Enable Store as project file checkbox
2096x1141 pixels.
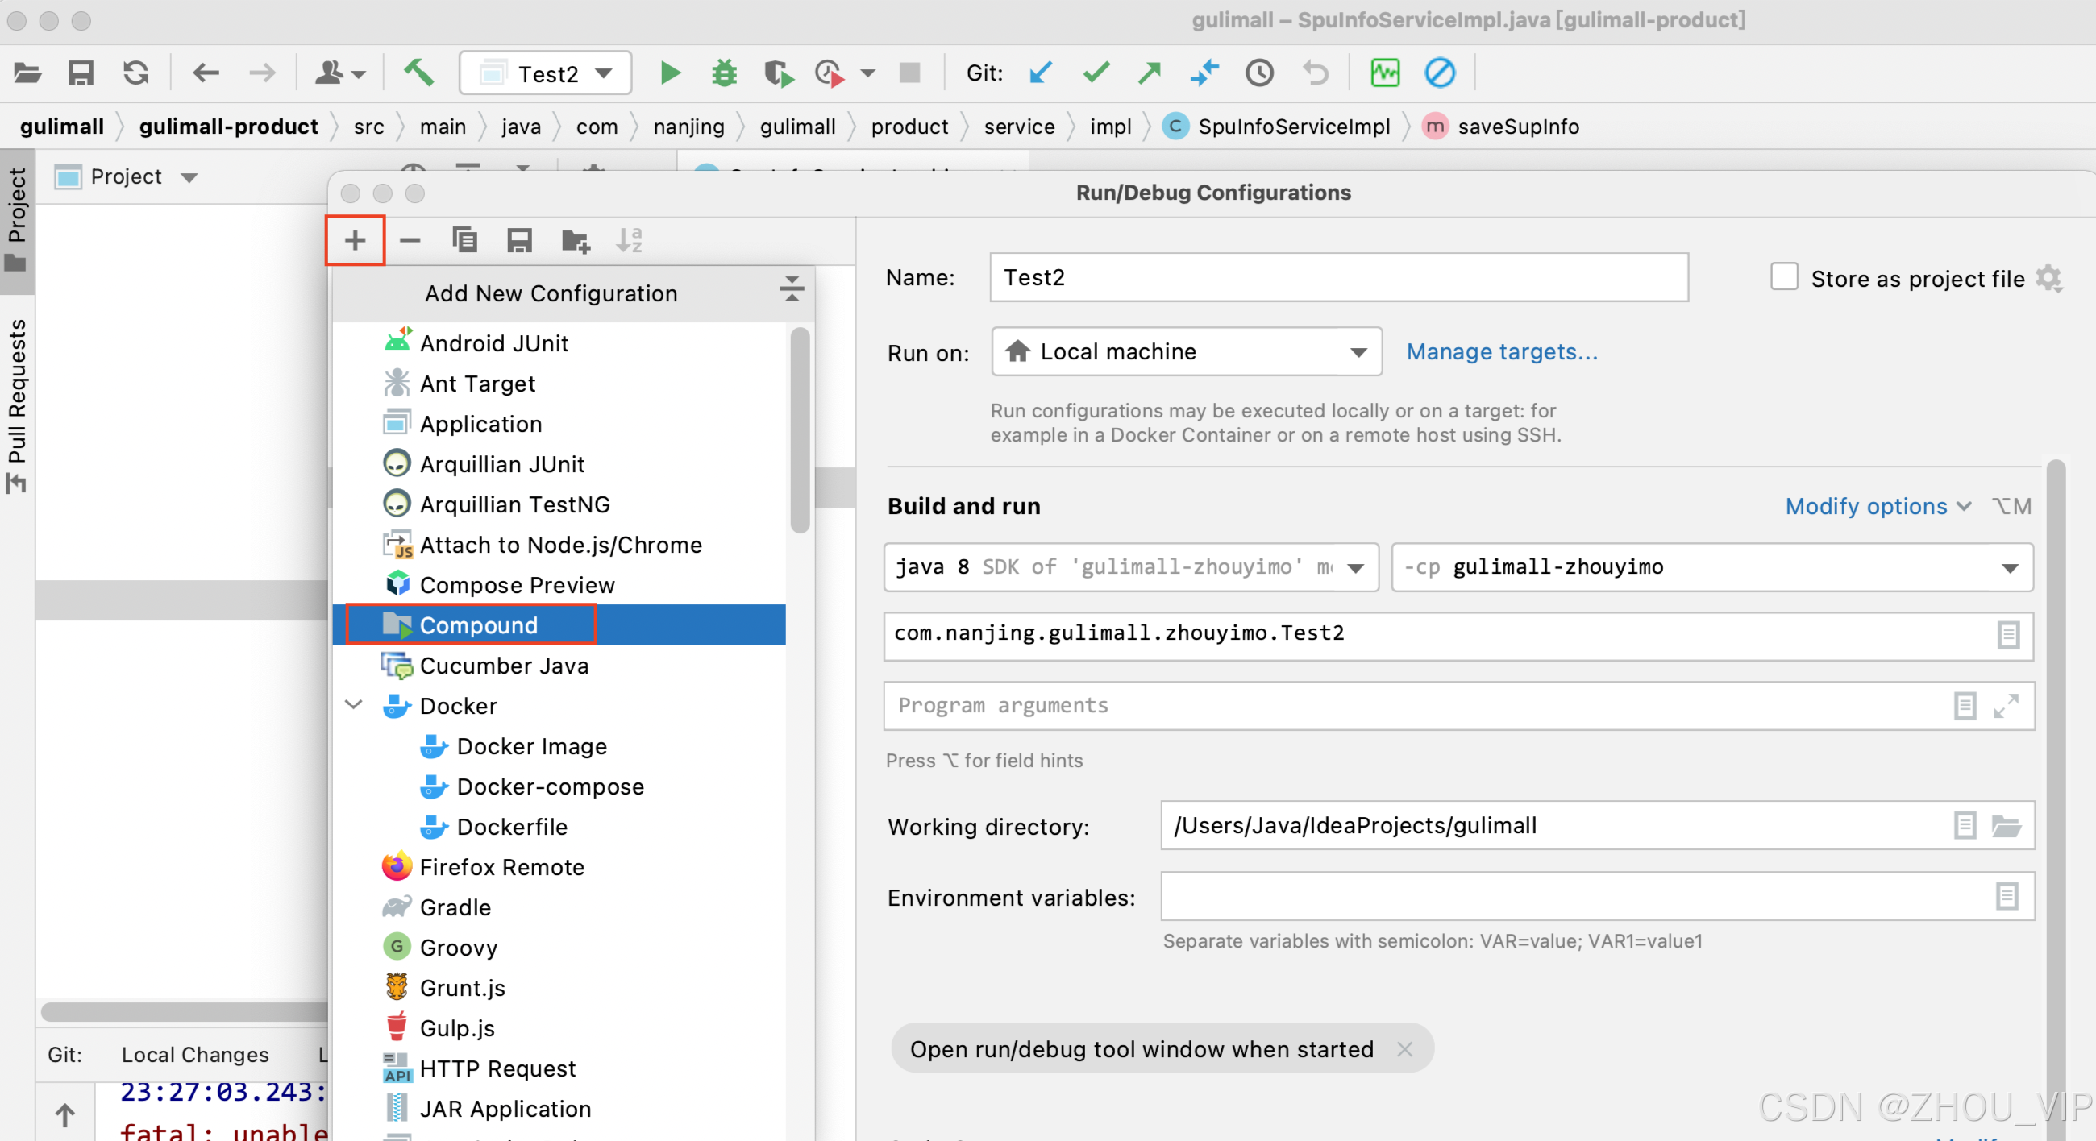click(x=1783, y=277)
